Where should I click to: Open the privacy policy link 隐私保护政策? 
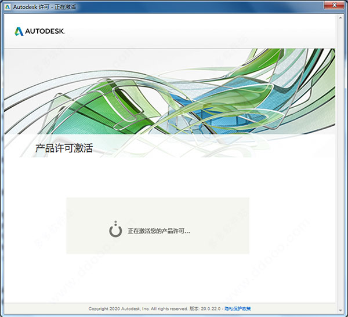pos(237,308)
